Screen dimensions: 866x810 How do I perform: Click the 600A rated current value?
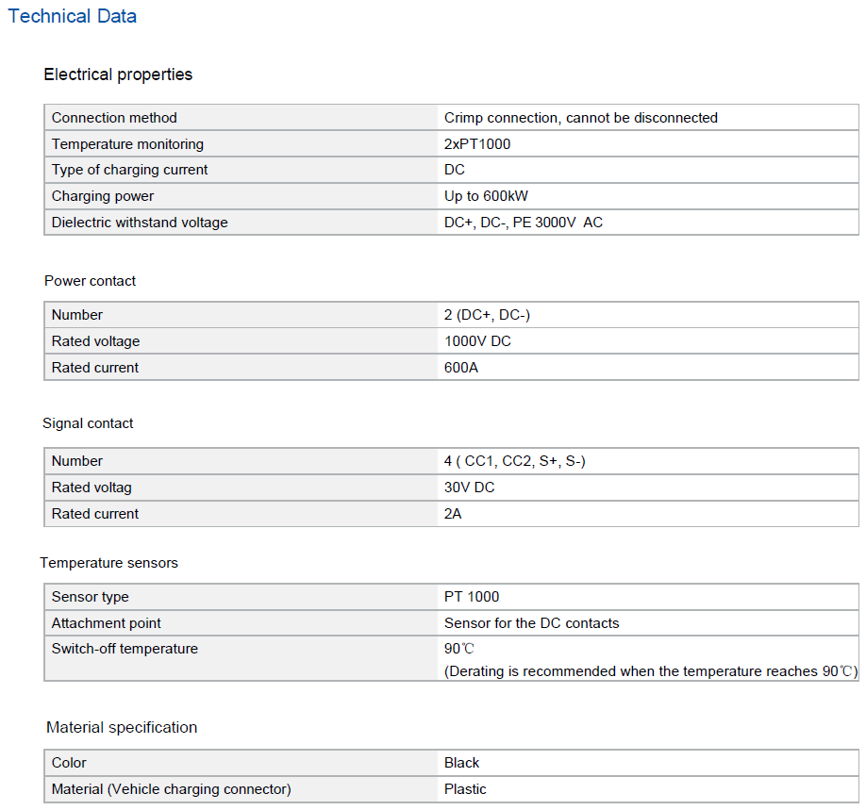[461, 368]
